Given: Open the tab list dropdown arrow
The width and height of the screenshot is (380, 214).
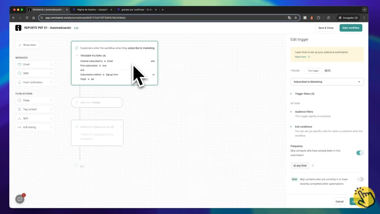Looking at the screenshot, I should pos(365,10).
